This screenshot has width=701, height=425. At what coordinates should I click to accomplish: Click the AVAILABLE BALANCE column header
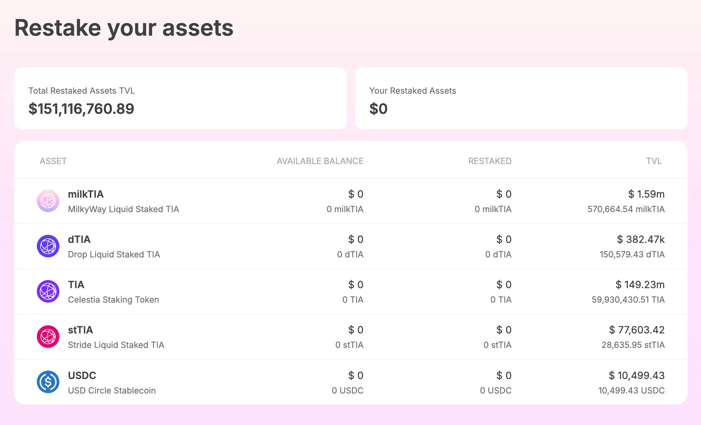point(320,161)
